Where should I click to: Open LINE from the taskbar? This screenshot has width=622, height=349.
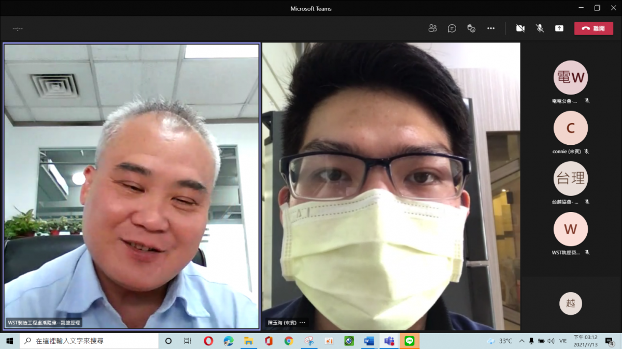(409, 341)
